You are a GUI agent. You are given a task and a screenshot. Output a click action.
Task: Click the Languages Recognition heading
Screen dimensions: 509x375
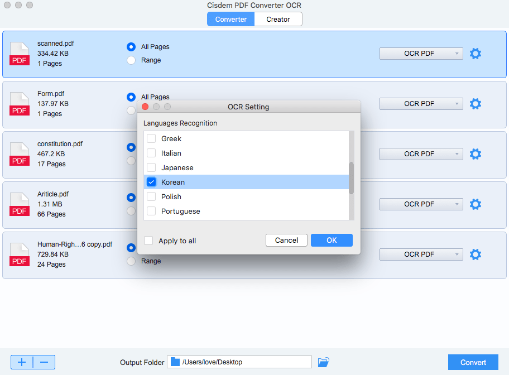pos(180,123)
